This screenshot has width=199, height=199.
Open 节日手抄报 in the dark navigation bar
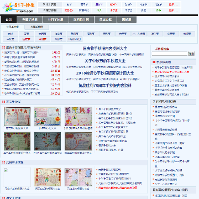coord(56,20)
